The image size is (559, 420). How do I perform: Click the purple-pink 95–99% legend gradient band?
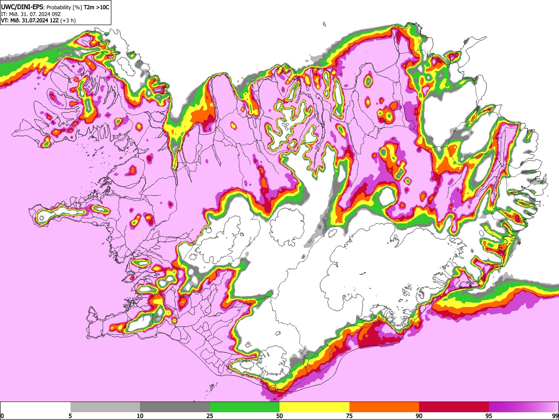524,407
